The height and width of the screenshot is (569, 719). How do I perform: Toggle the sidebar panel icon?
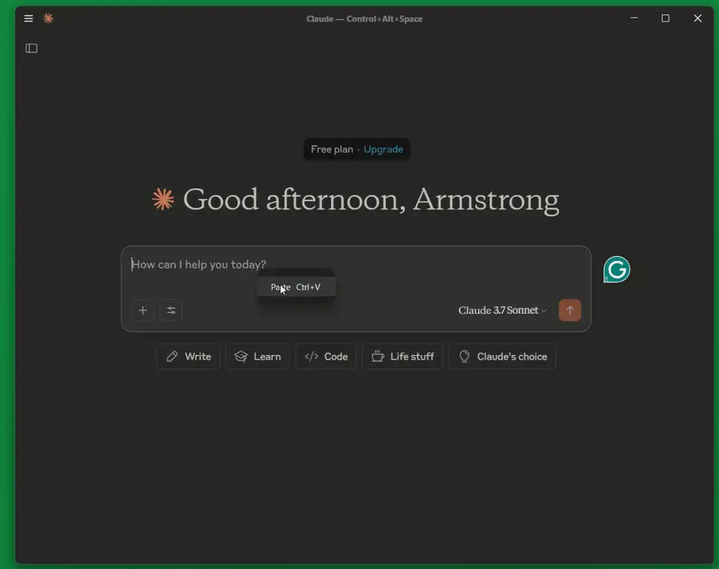[x=32, y=48]
